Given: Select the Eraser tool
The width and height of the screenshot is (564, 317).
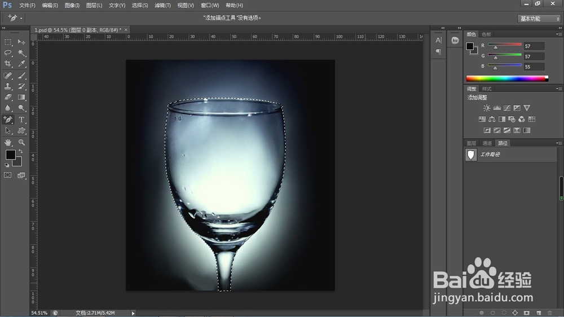Looking at the screenshot, I should (7, 97).
